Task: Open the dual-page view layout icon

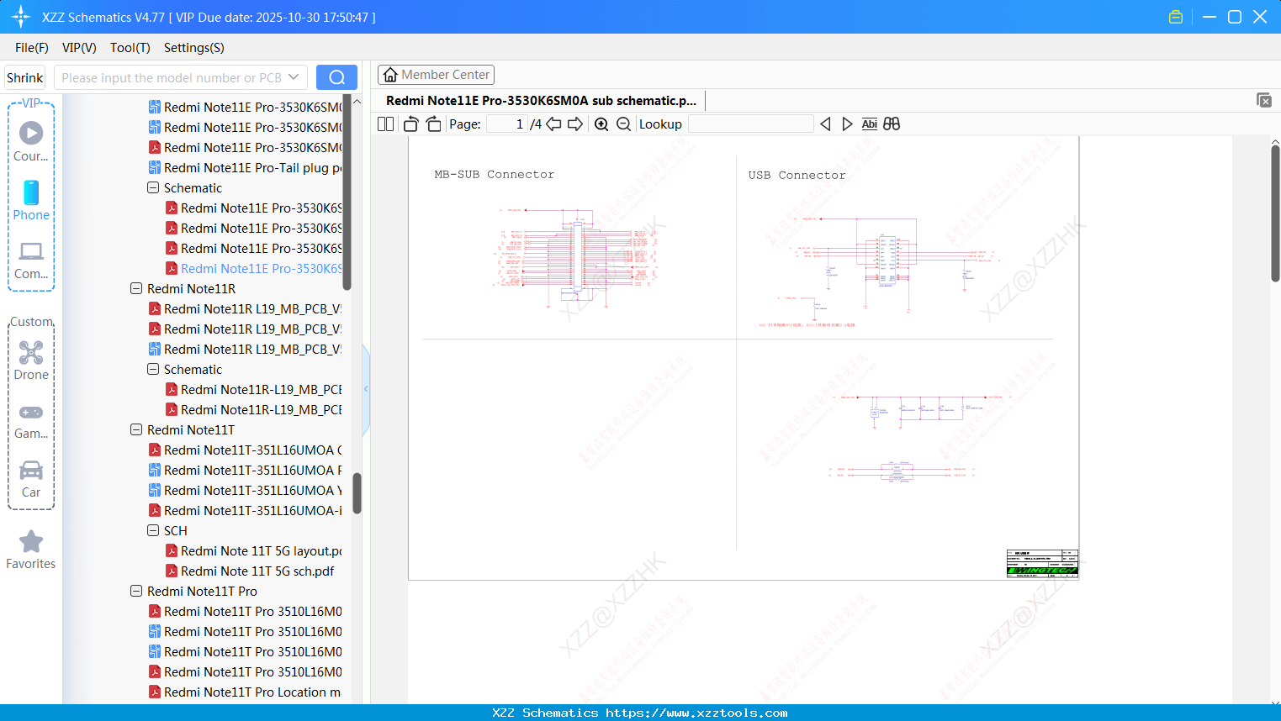Action: tap(385, 124)
